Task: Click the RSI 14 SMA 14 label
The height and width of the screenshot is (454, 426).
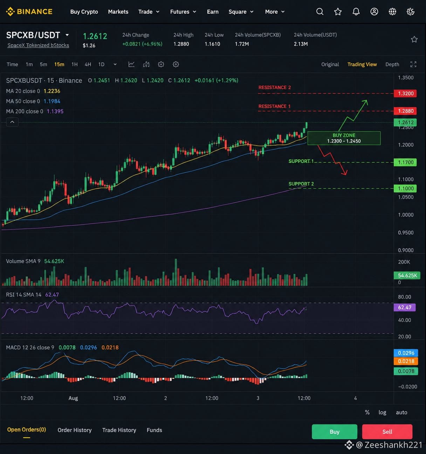Action: pos(23,294)
